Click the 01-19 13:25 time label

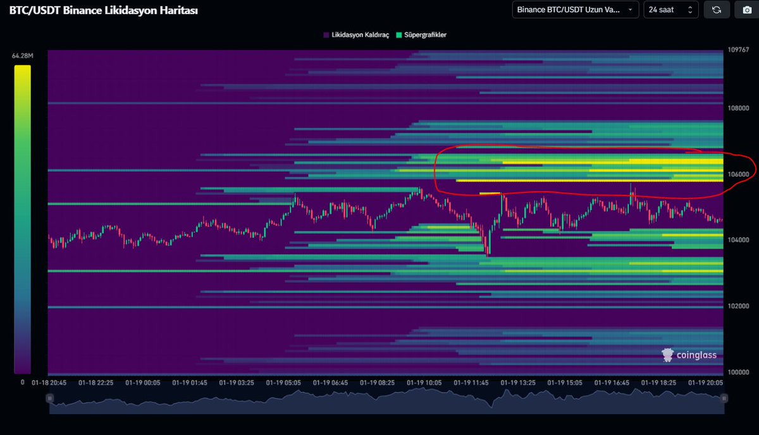[x=519, y=383]
